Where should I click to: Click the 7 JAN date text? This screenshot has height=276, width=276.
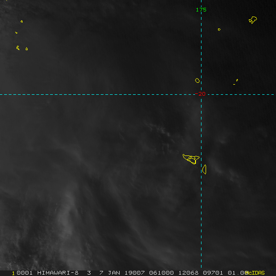tap(109, 273)
